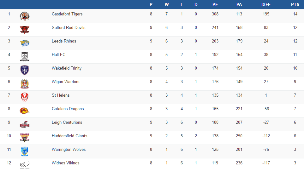Viewport: 304px width, 171px height.
Task: Click the Wigan Warriors logo
Action: (x=25, y=84)
